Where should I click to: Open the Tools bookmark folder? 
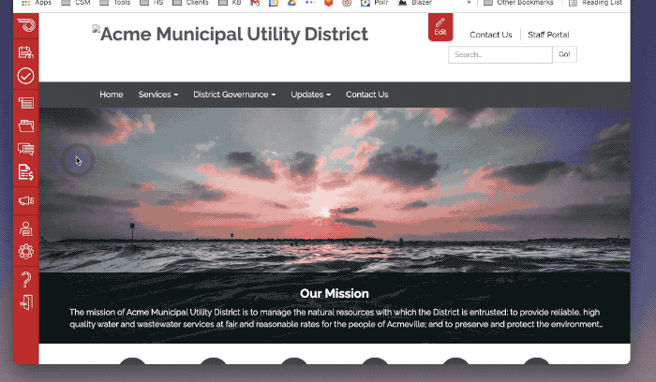pos(115,3)
